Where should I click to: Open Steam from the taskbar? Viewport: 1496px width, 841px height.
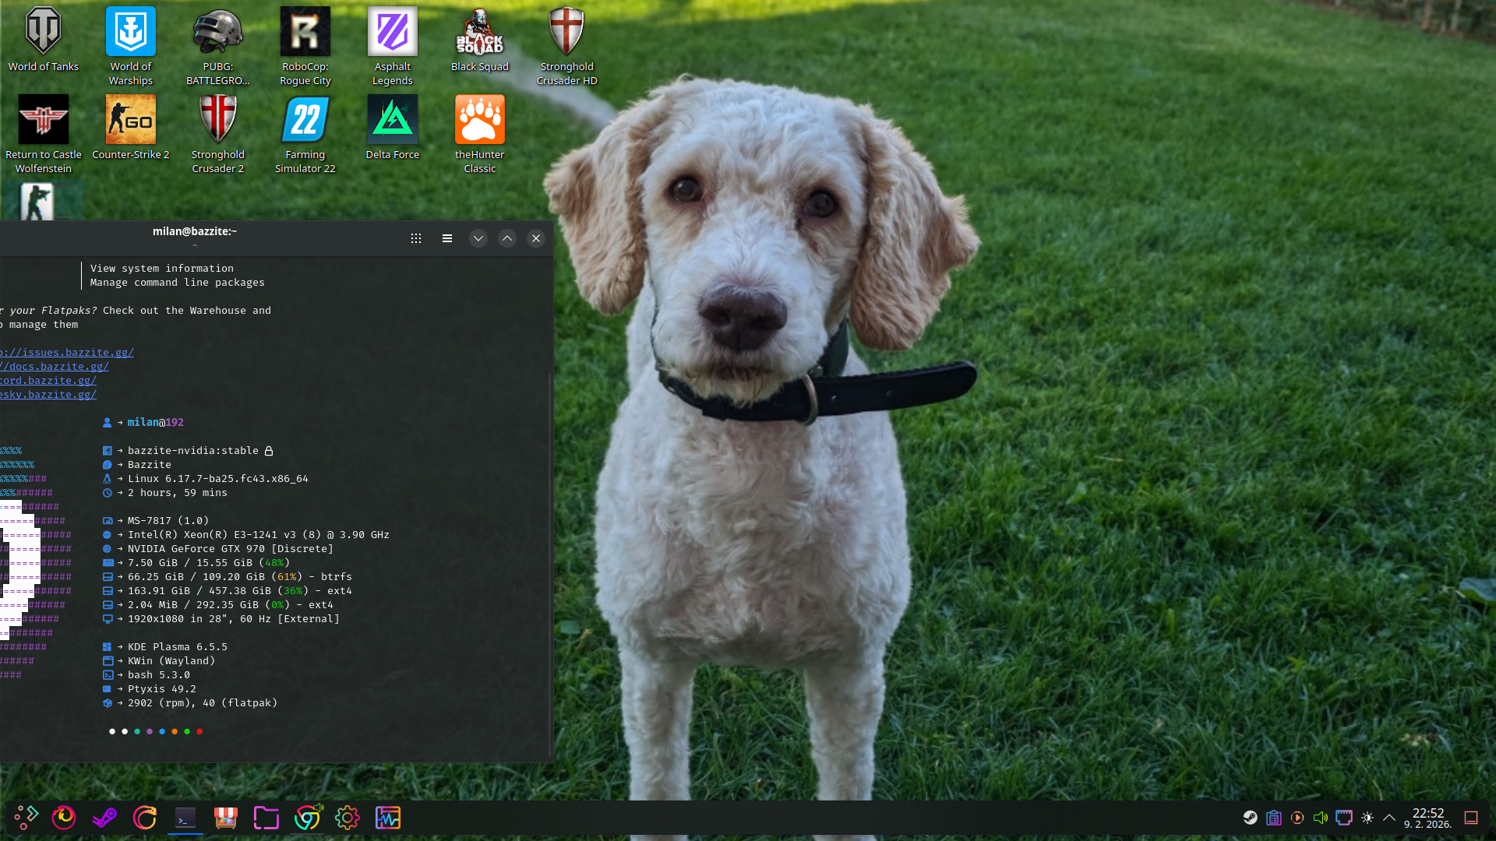coord(104,818)
